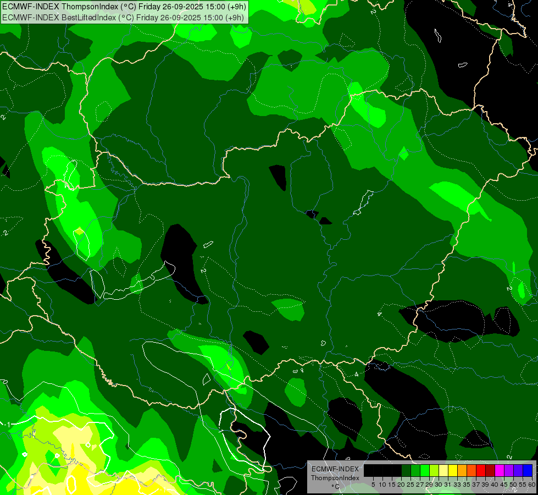538x495 pixels.
Task: Click the legend tick label 33
Action: tap(457, 485)
